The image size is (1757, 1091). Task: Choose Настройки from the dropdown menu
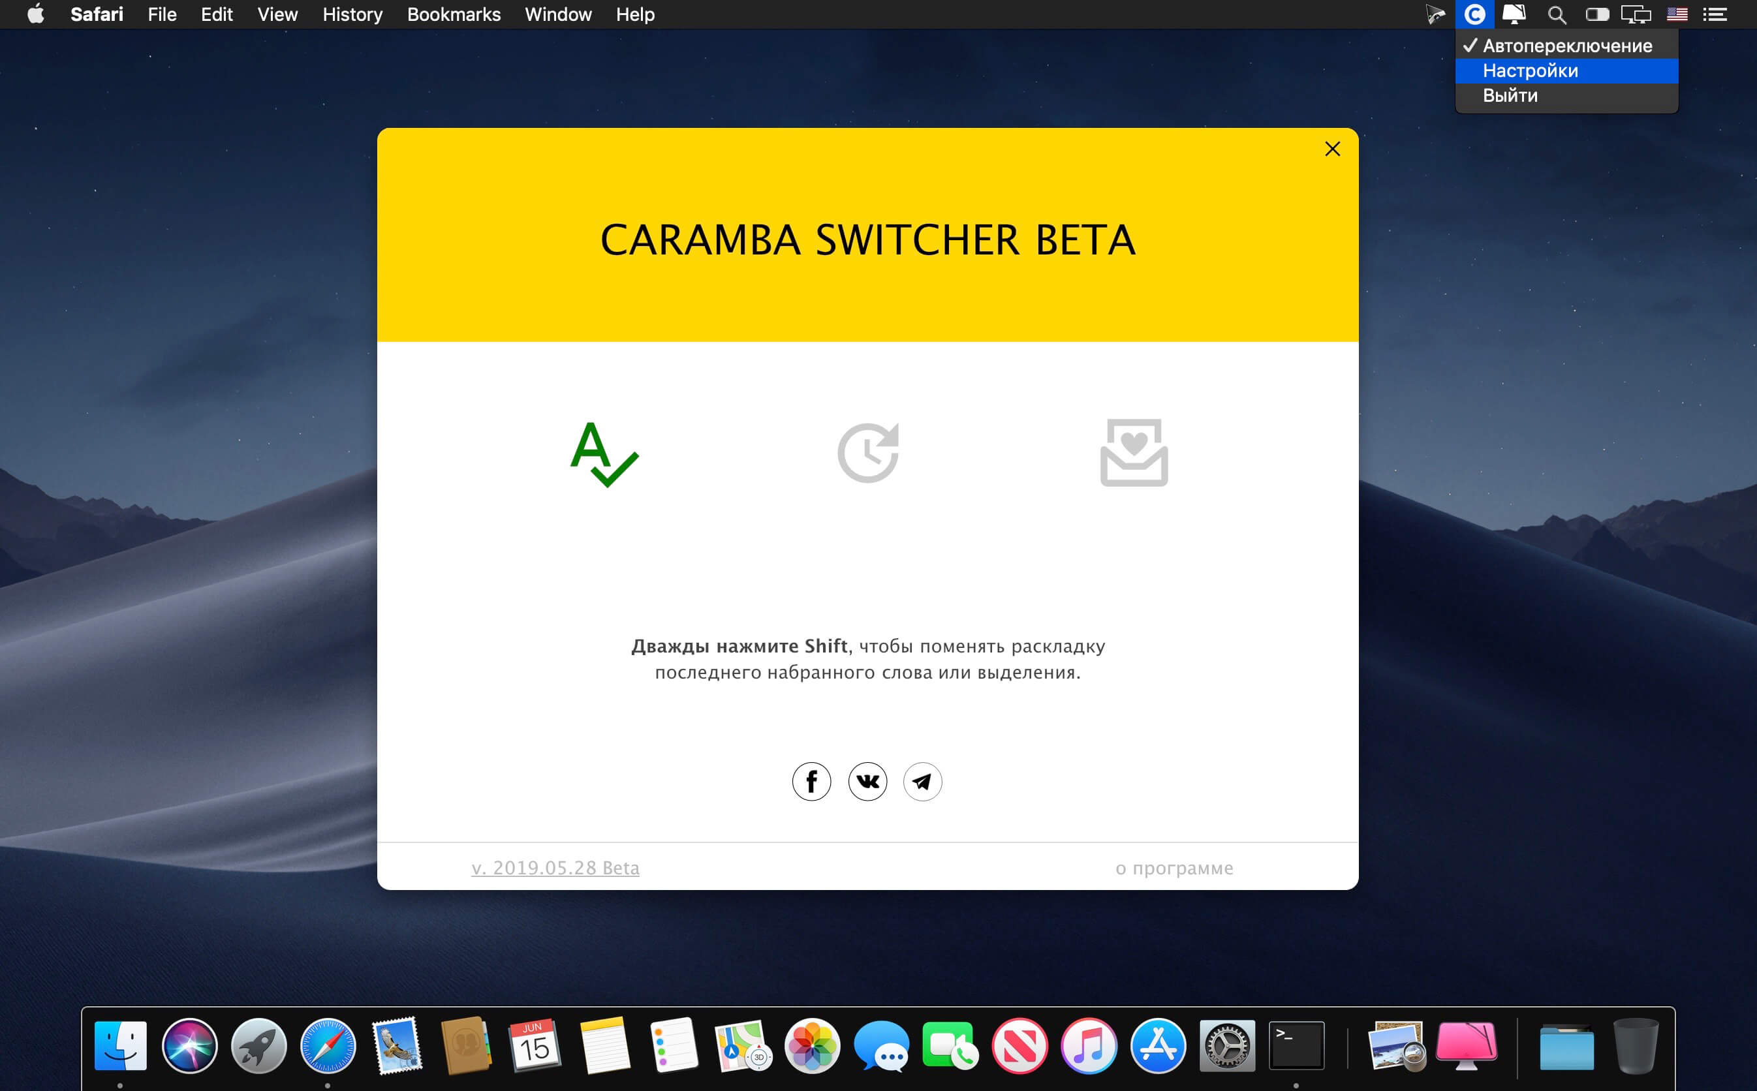[1566, 70]
